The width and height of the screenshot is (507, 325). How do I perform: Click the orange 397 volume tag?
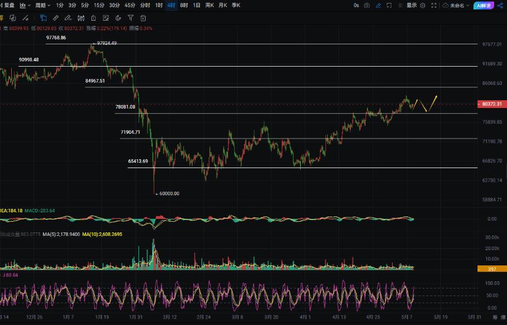492,269
